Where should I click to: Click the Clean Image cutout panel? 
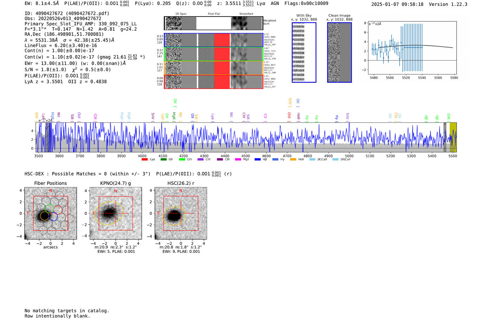(339, 52)
